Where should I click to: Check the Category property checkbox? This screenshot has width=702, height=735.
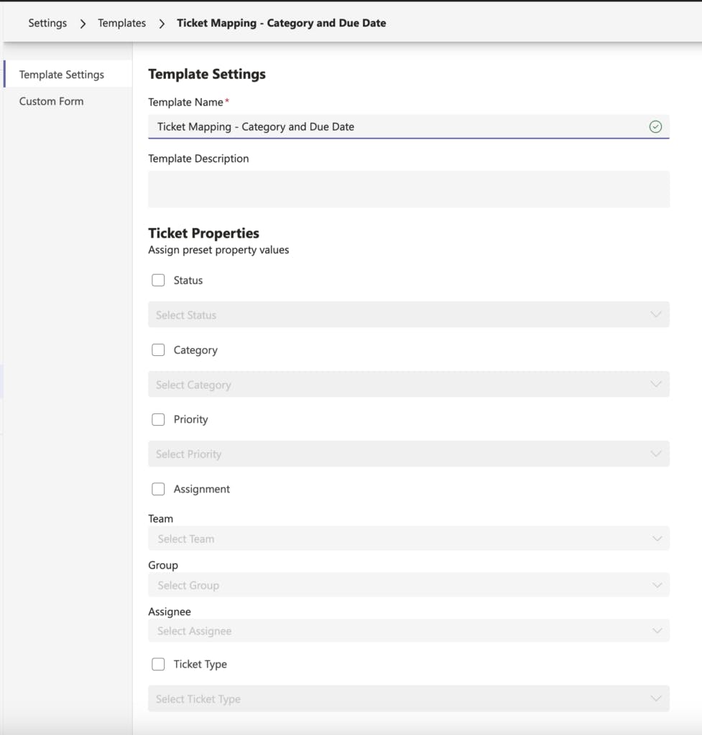(x=158, y=350)
